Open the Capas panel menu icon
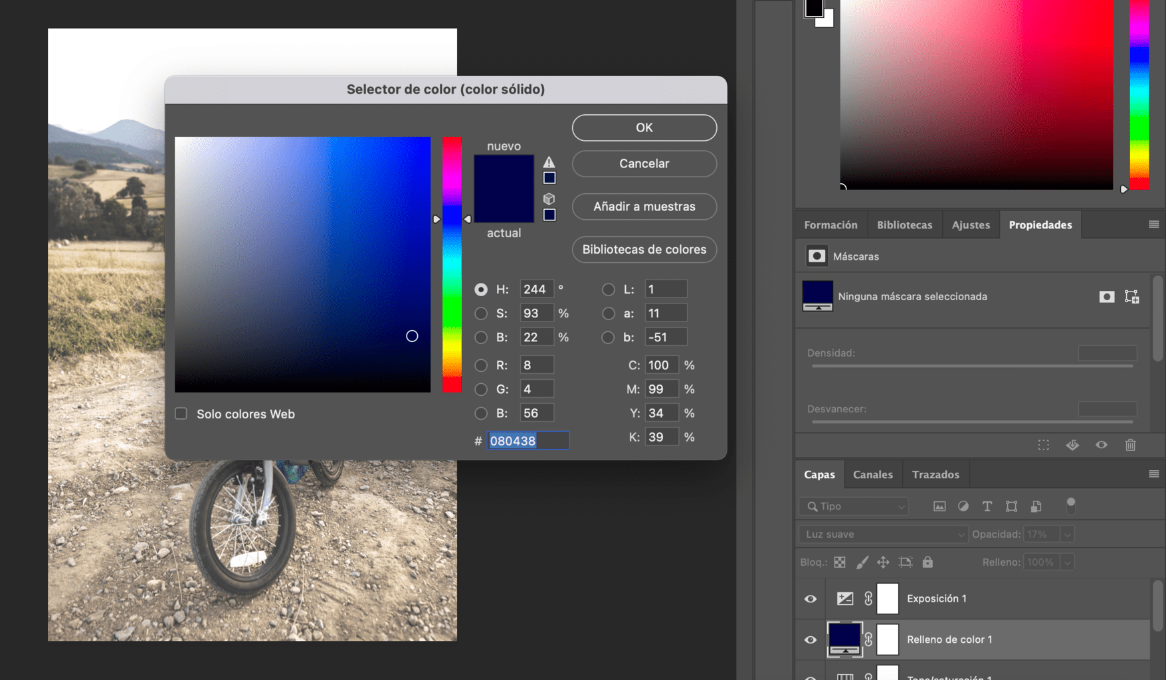Viewport: 1166px width, 680px height. pos(1154,474)
